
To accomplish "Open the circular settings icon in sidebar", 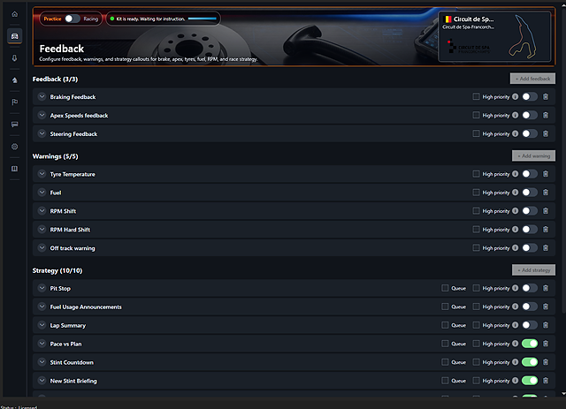I will click(15, 147).
